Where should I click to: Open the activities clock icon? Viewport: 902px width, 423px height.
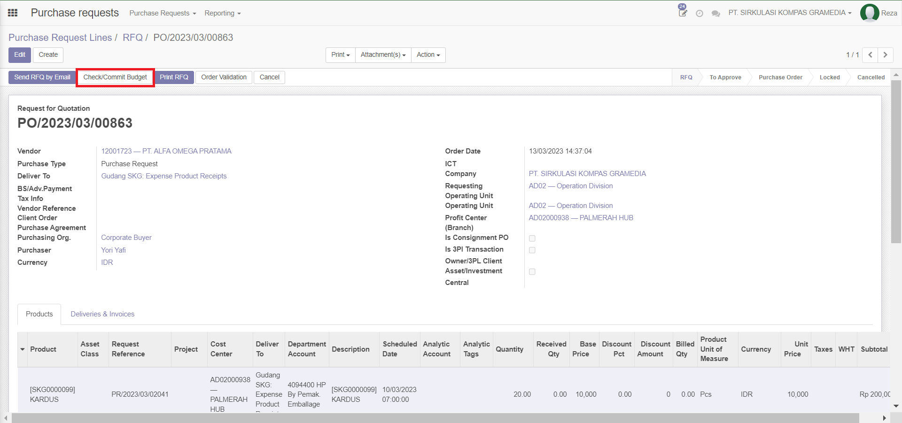pos(700,14)
